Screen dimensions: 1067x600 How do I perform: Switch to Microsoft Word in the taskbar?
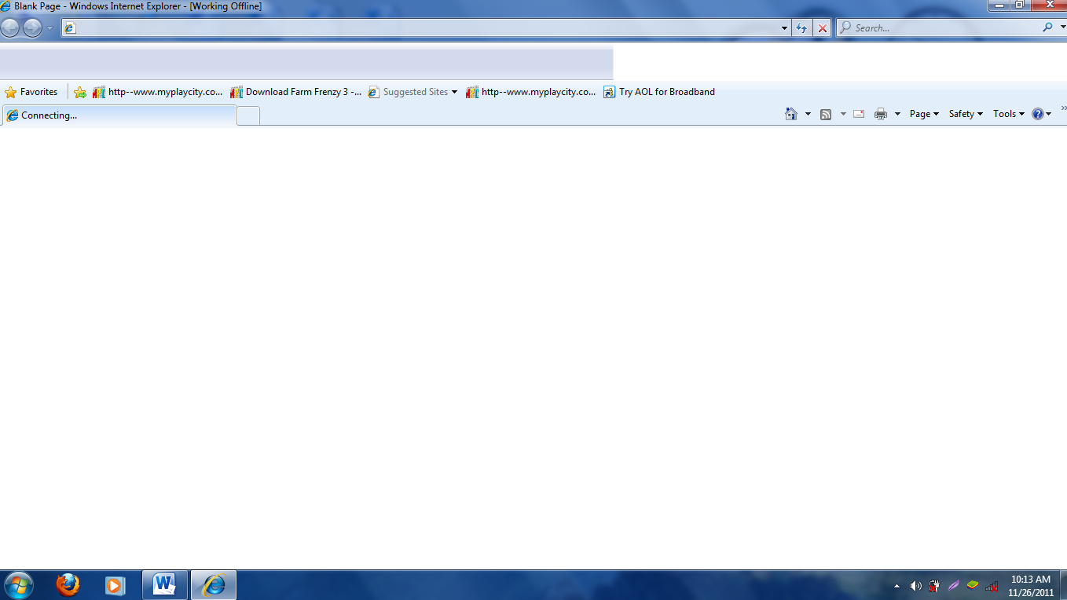164,585
